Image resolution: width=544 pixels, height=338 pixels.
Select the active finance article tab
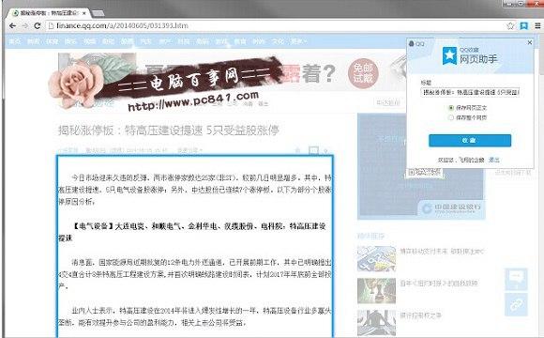(49, 13)
